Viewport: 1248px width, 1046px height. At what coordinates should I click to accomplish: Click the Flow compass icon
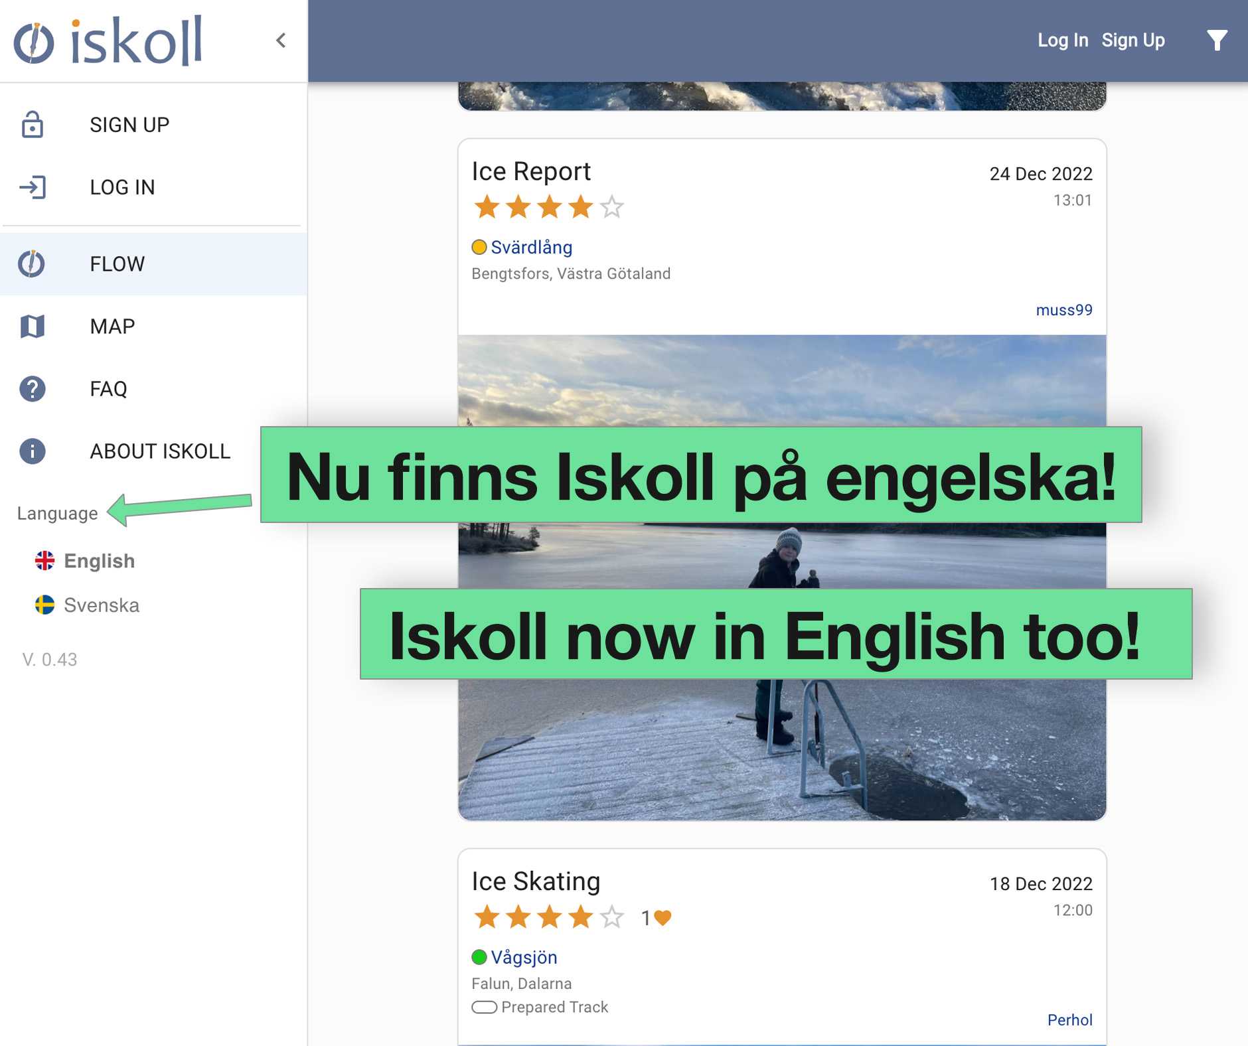[31, 263]
